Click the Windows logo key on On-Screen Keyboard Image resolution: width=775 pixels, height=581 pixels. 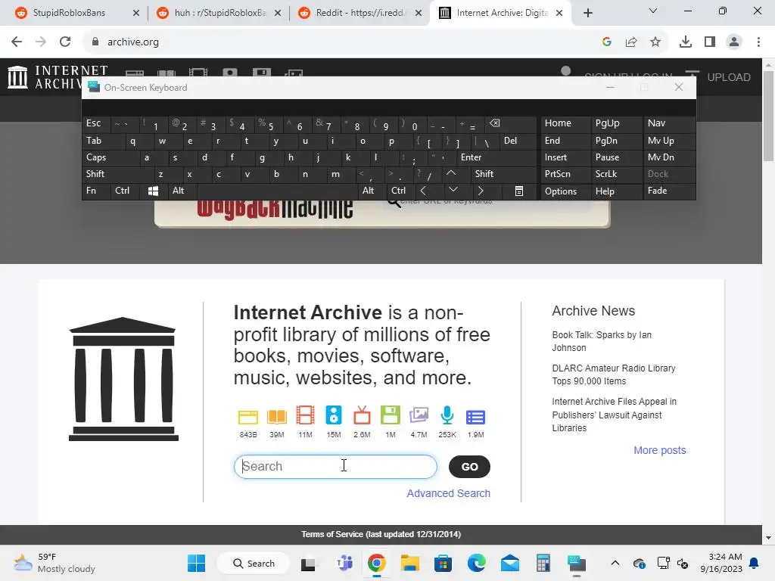tap(153, 191)
